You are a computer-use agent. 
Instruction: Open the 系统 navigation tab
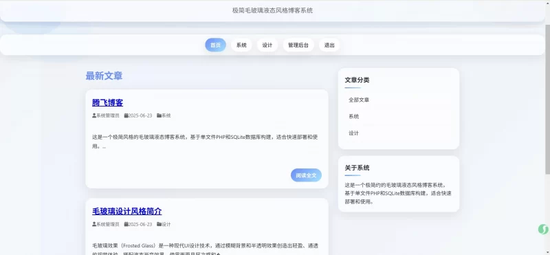pyautogui.click(x=241, y=45)
